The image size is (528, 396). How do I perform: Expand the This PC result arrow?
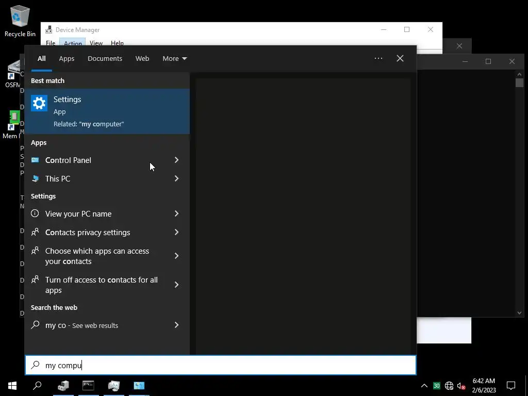click(176, 178)
